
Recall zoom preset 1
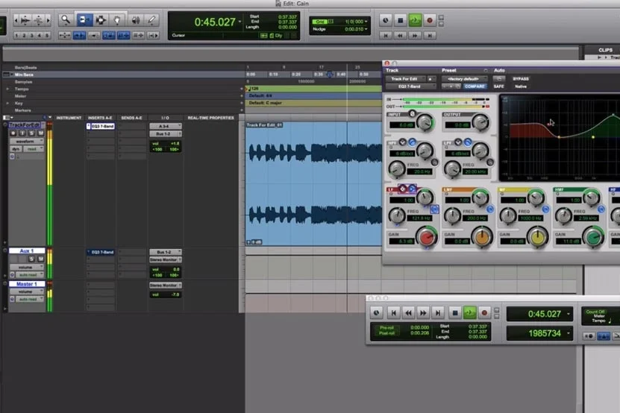click(x=17, y=36)
